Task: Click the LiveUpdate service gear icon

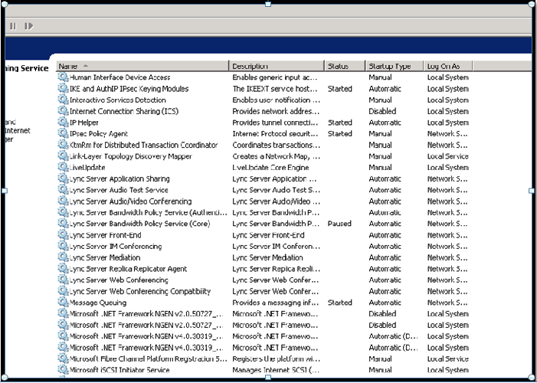Action: [x=63, y=167]
